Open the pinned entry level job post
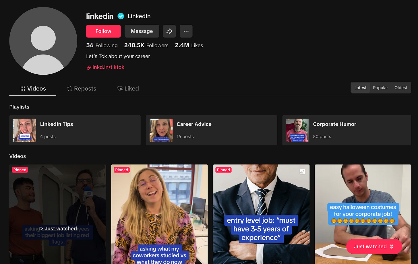Viewport: 418px width, 264px height. pos(261,214)
